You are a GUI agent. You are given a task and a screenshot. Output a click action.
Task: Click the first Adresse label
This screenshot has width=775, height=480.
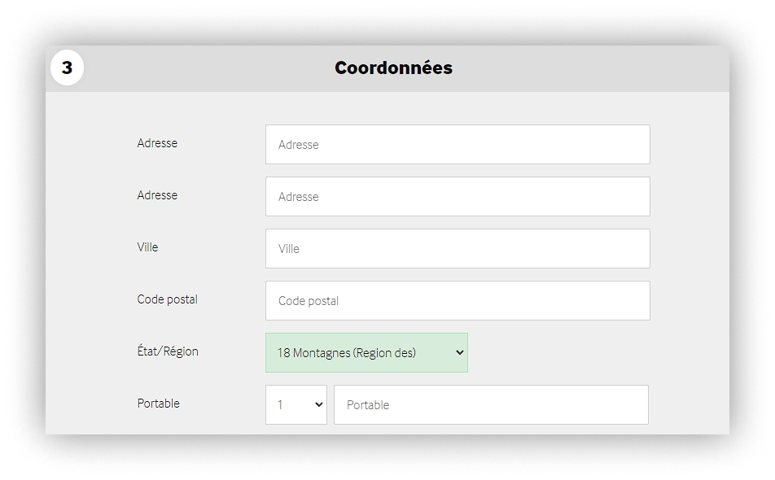(x=157, y=143)
